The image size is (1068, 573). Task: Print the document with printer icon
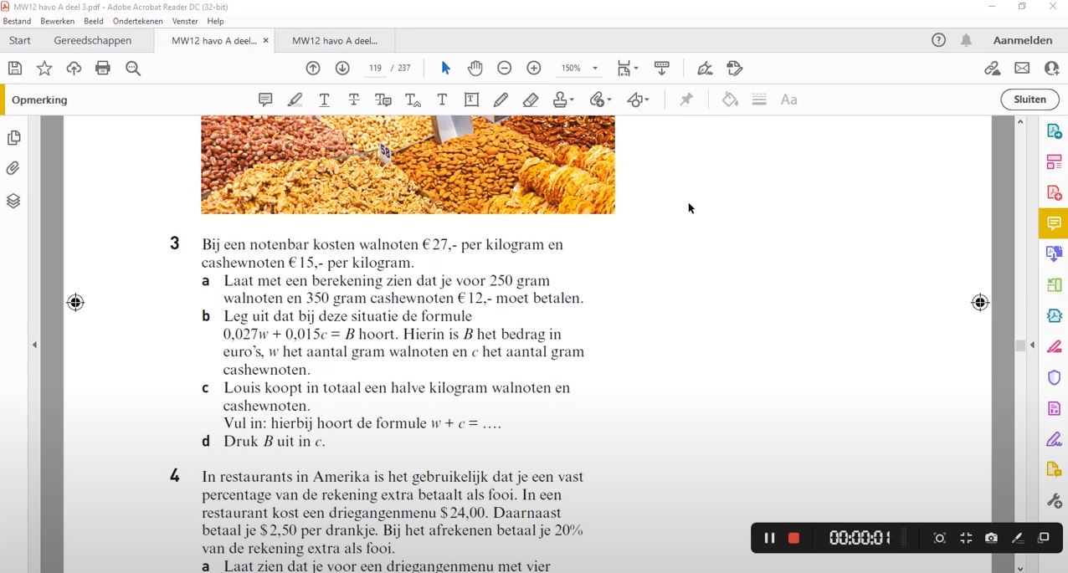pyautogui.click(x=103, y=69)
